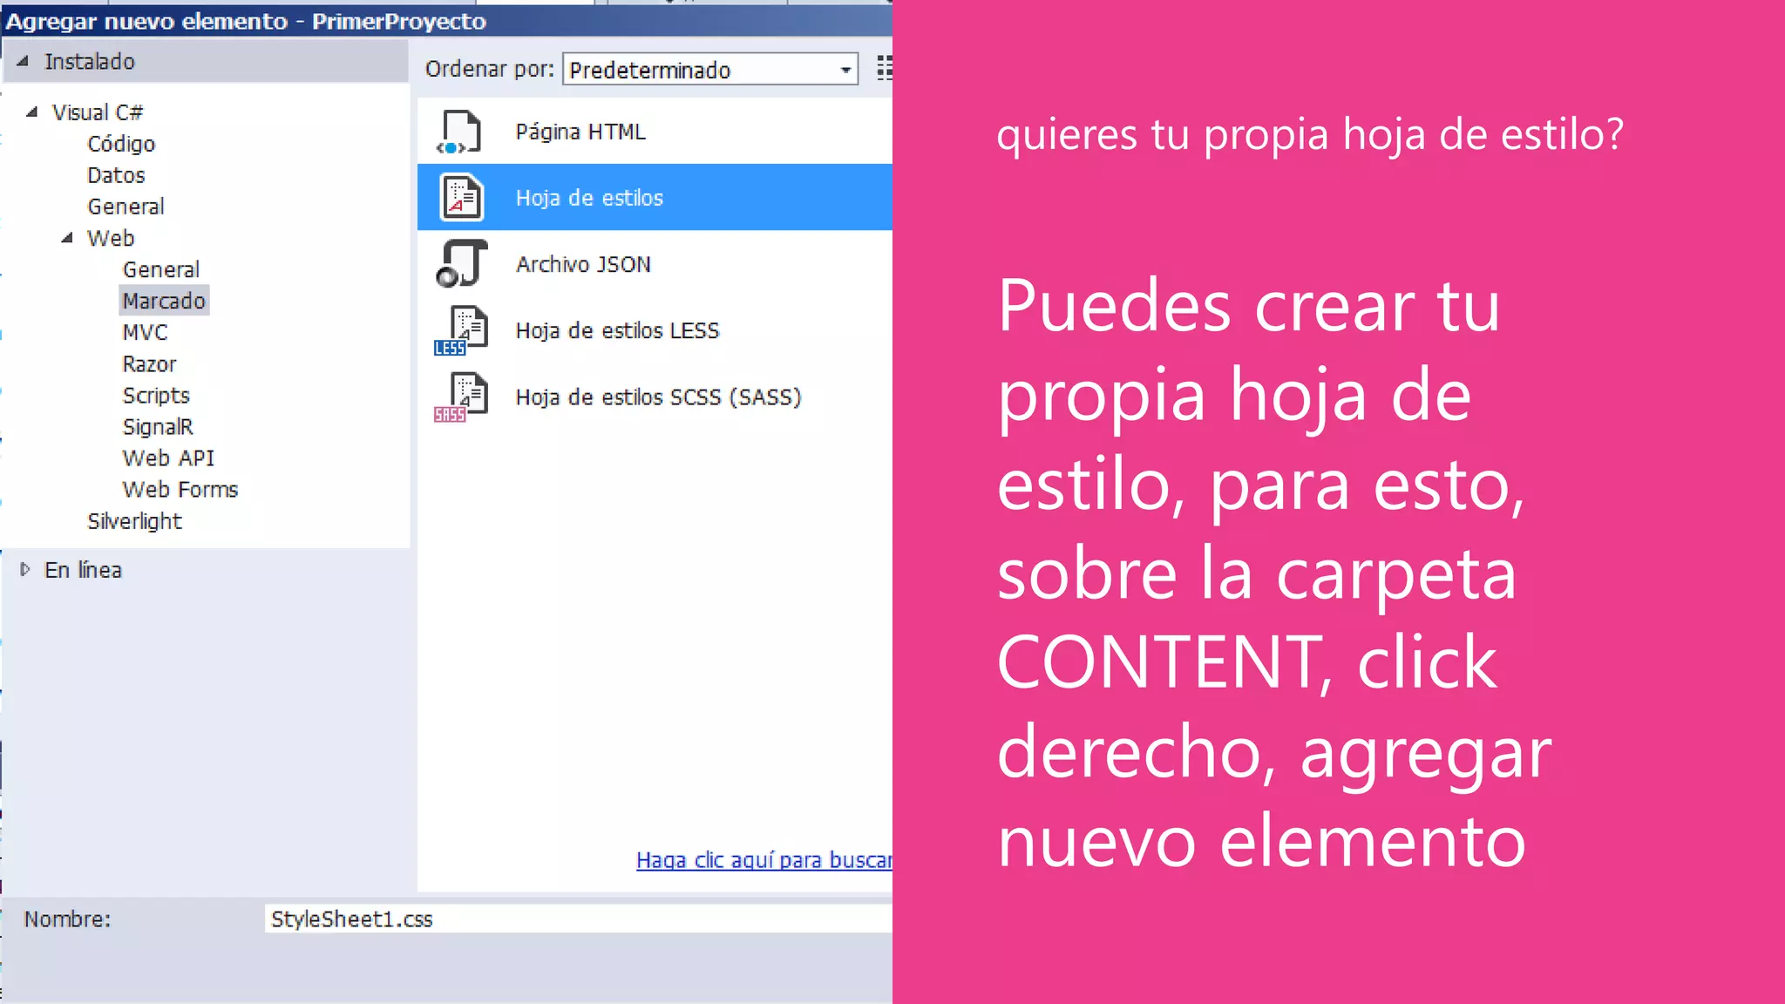This screenshot has height=1004, width=1785.
Task: Select the Web Forms category
Action: pyautogui.click(x=180, y=489)
